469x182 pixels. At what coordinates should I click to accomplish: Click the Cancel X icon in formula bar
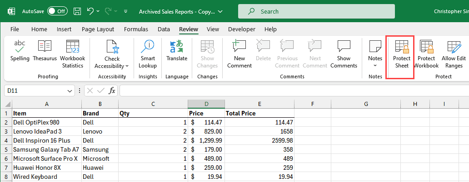click(x=90, y=91)
